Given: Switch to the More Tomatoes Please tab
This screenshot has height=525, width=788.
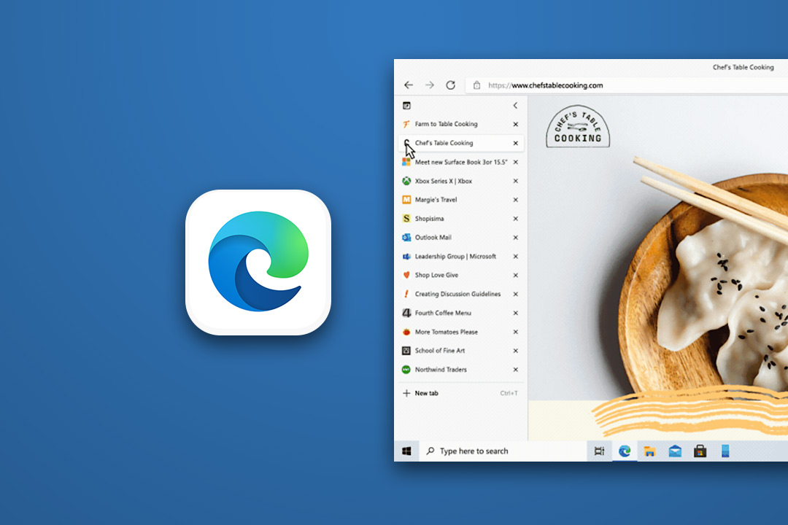Looking at the screenshot, I should coord(455,332).
